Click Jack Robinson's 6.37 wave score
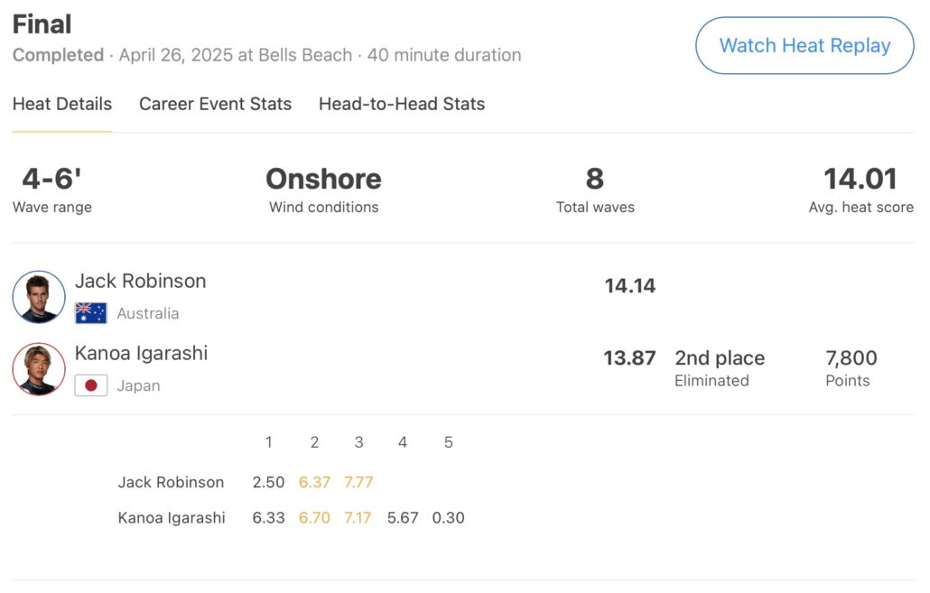930x593 pixels. (x=314, y=482)
